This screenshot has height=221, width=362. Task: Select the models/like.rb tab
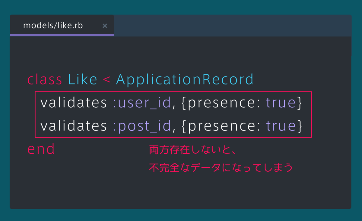tap(62, 26)
